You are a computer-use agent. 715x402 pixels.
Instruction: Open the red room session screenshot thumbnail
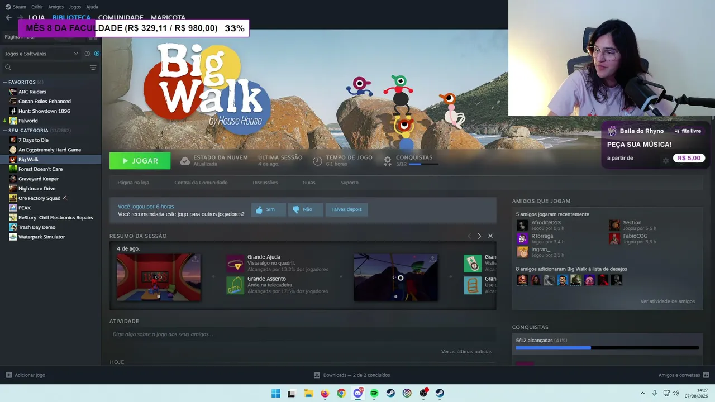159,277
